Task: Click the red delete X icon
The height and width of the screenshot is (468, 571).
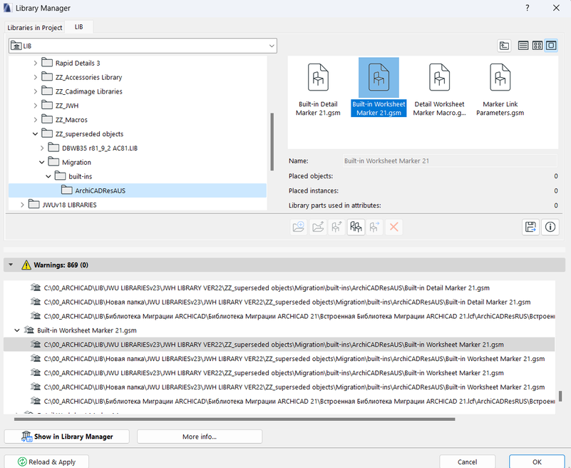Action: tap(393, 227)
